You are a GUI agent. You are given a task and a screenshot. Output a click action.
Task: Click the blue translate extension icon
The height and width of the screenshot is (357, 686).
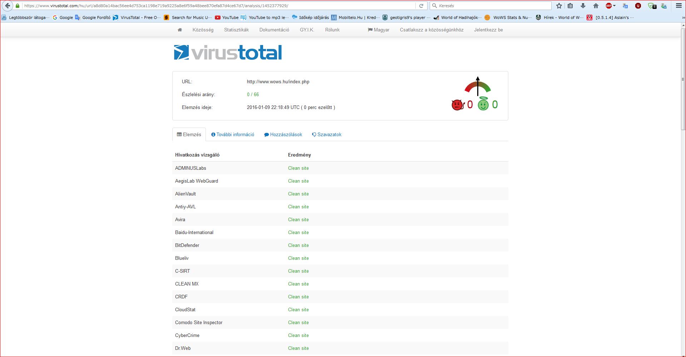pos(625,6)
